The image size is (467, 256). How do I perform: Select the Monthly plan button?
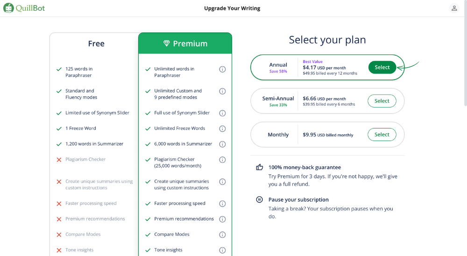click(x=382, y=135)
